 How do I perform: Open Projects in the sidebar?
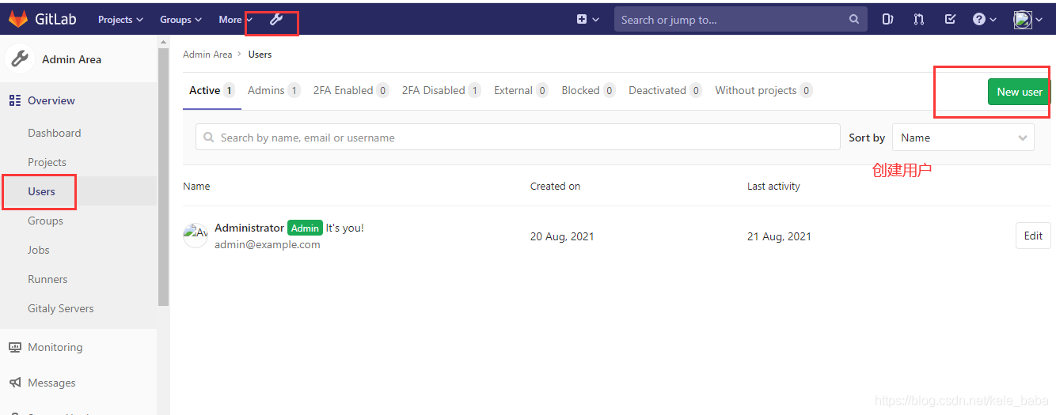tap(47, 162)
